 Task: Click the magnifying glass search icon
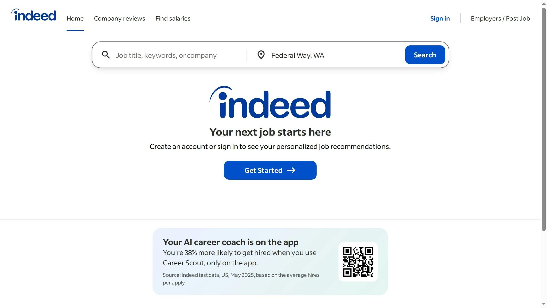tap(106, 55)
